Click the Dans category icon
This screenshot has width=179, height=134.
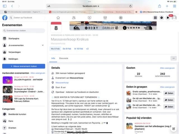4,121
